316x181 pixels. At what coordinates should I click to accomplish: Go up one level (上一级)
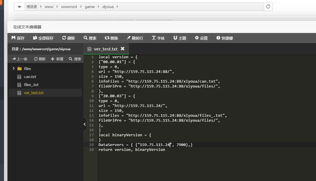point(20,59)
